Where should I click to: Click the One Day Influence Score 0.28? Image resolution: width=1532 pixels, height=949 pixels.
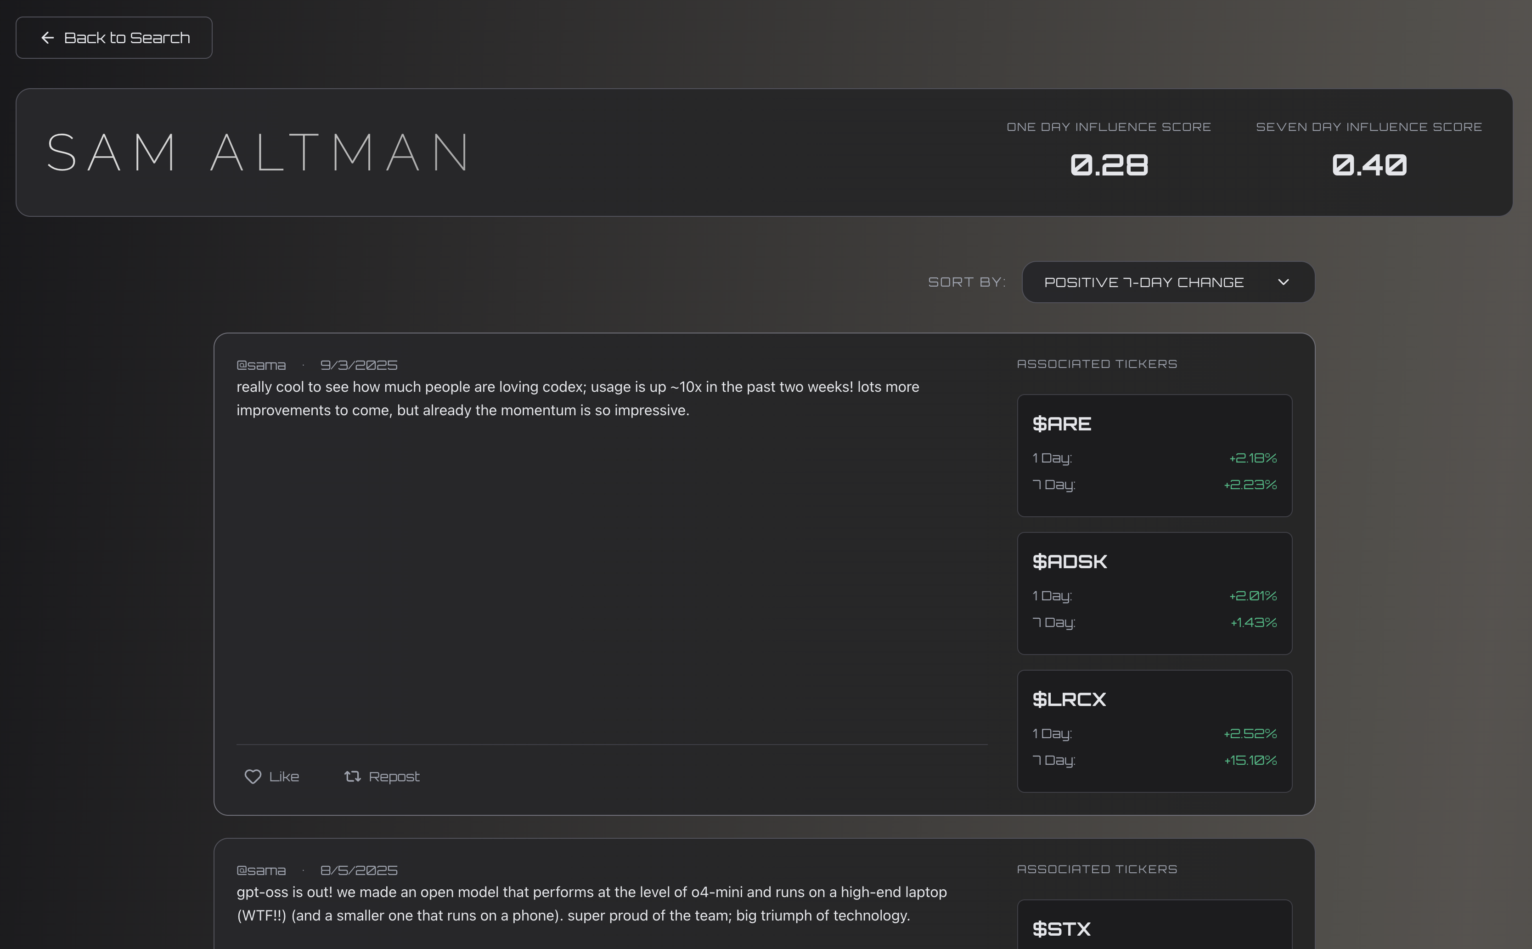click(1109, 165)
